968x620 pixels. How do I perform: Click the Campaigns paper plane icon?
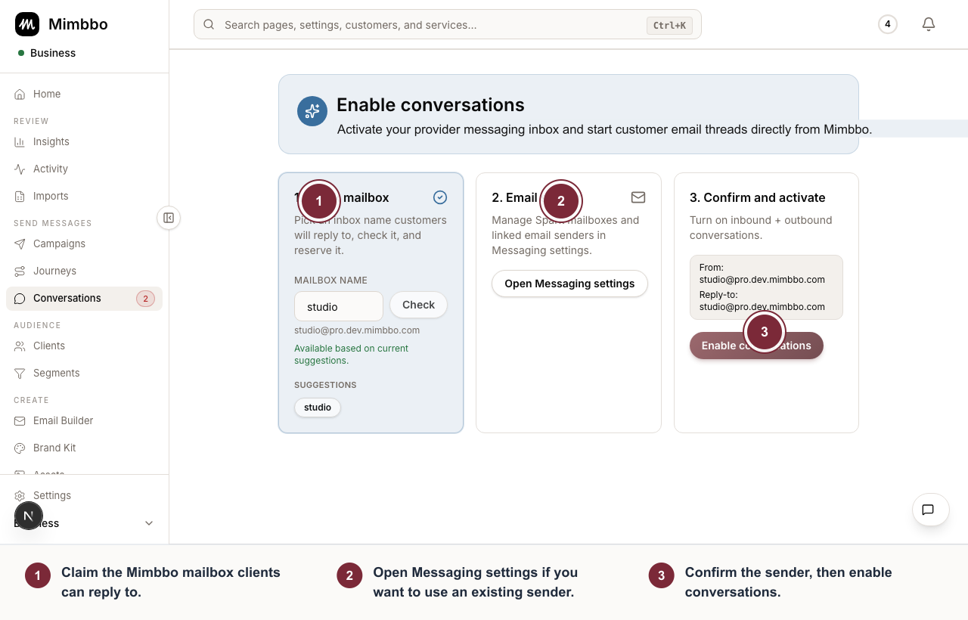coord(20,244)
